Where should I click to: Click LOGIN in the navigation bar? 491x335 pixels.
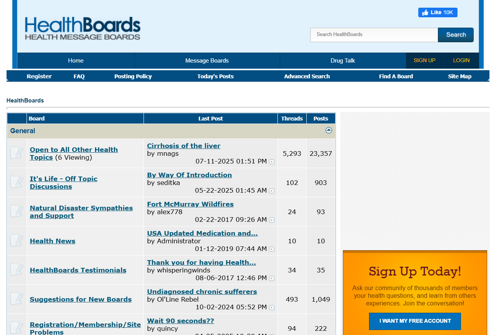pos(461,61)
